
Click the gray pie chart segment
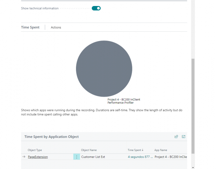point(104,69)
